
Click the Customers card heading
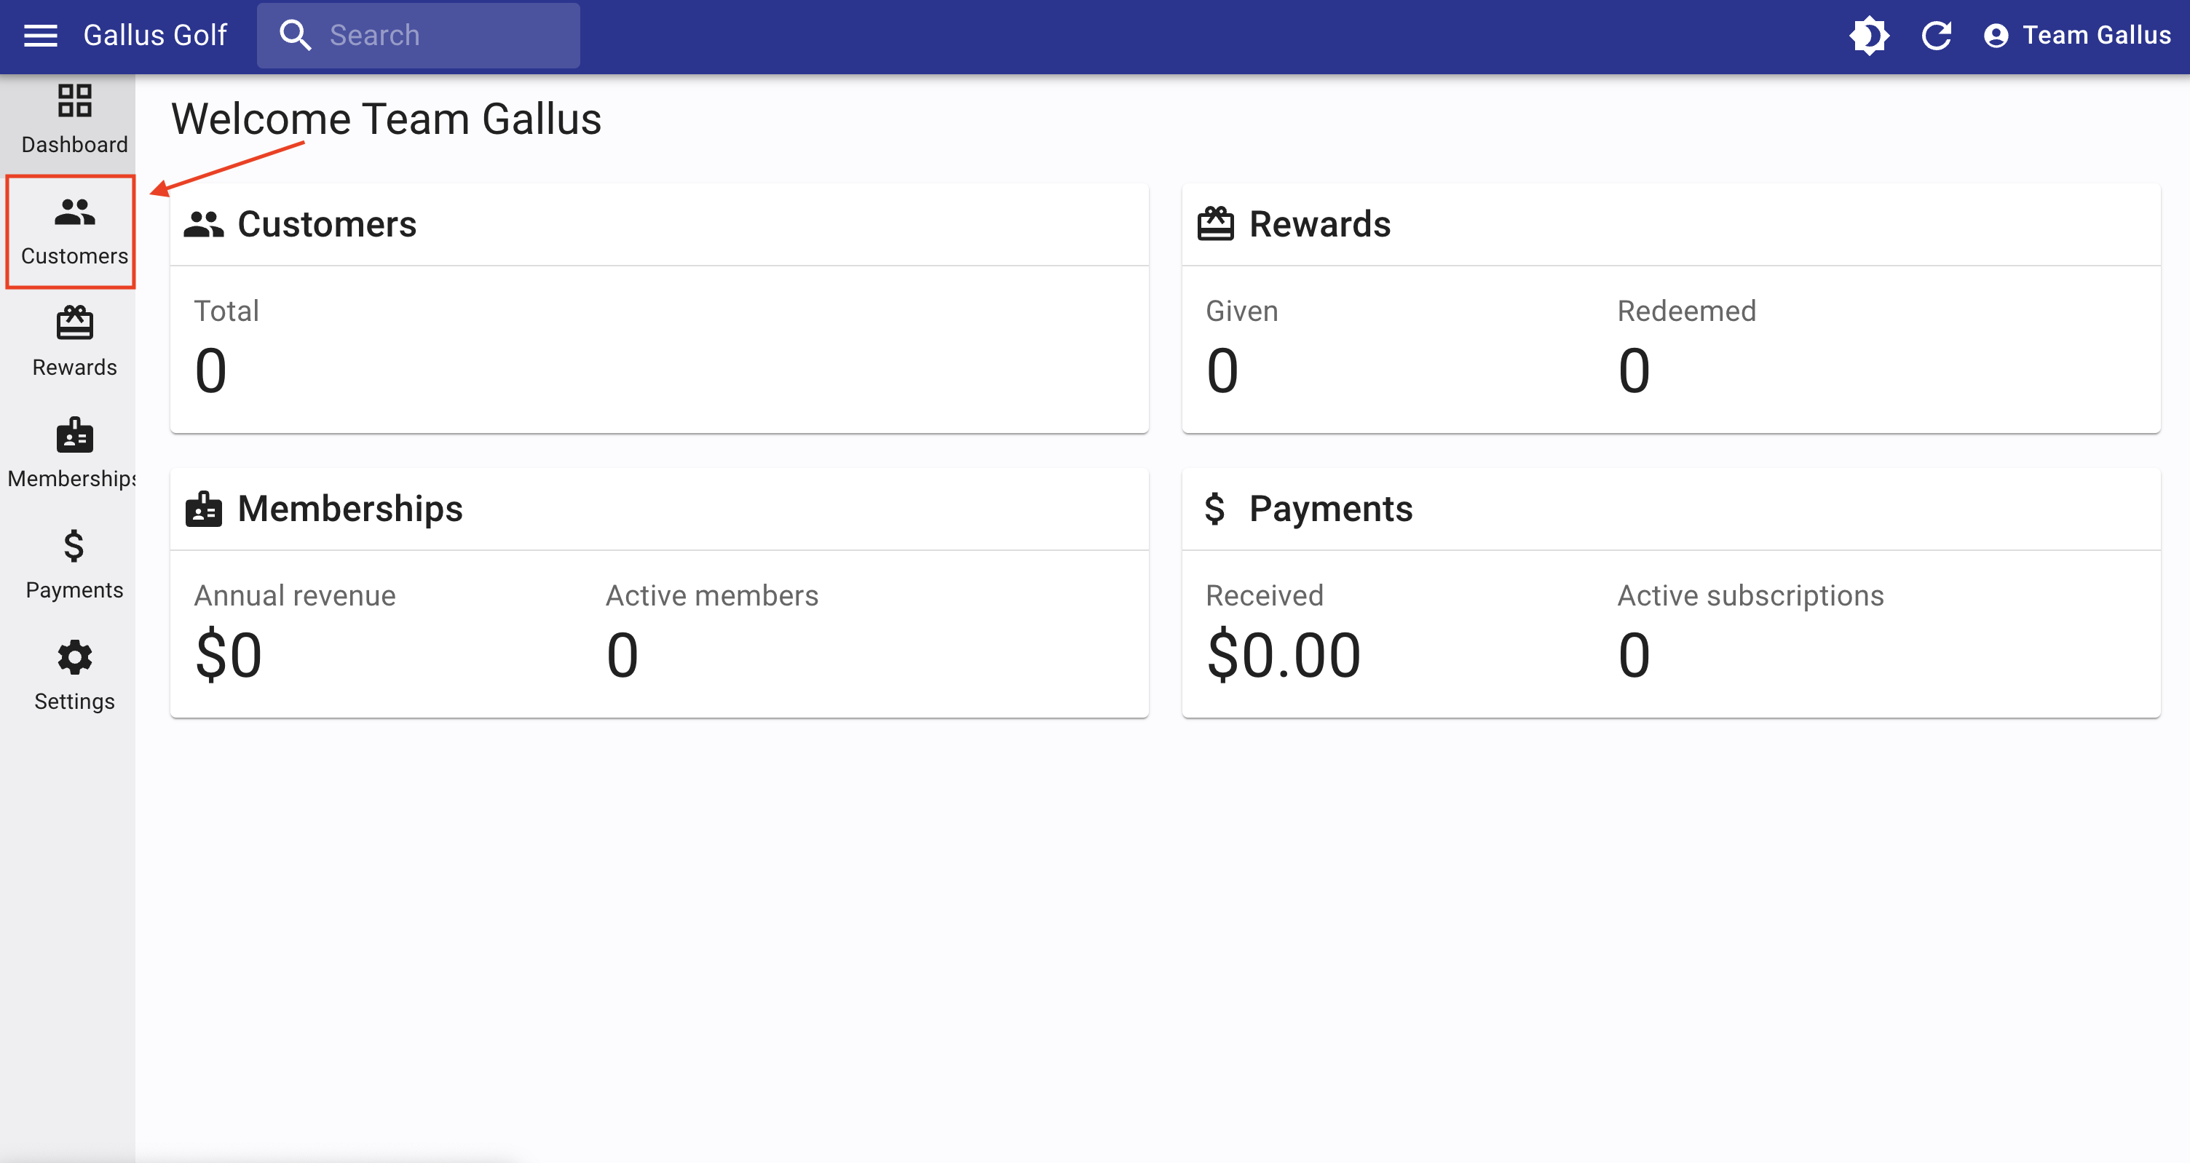point(326,224)
